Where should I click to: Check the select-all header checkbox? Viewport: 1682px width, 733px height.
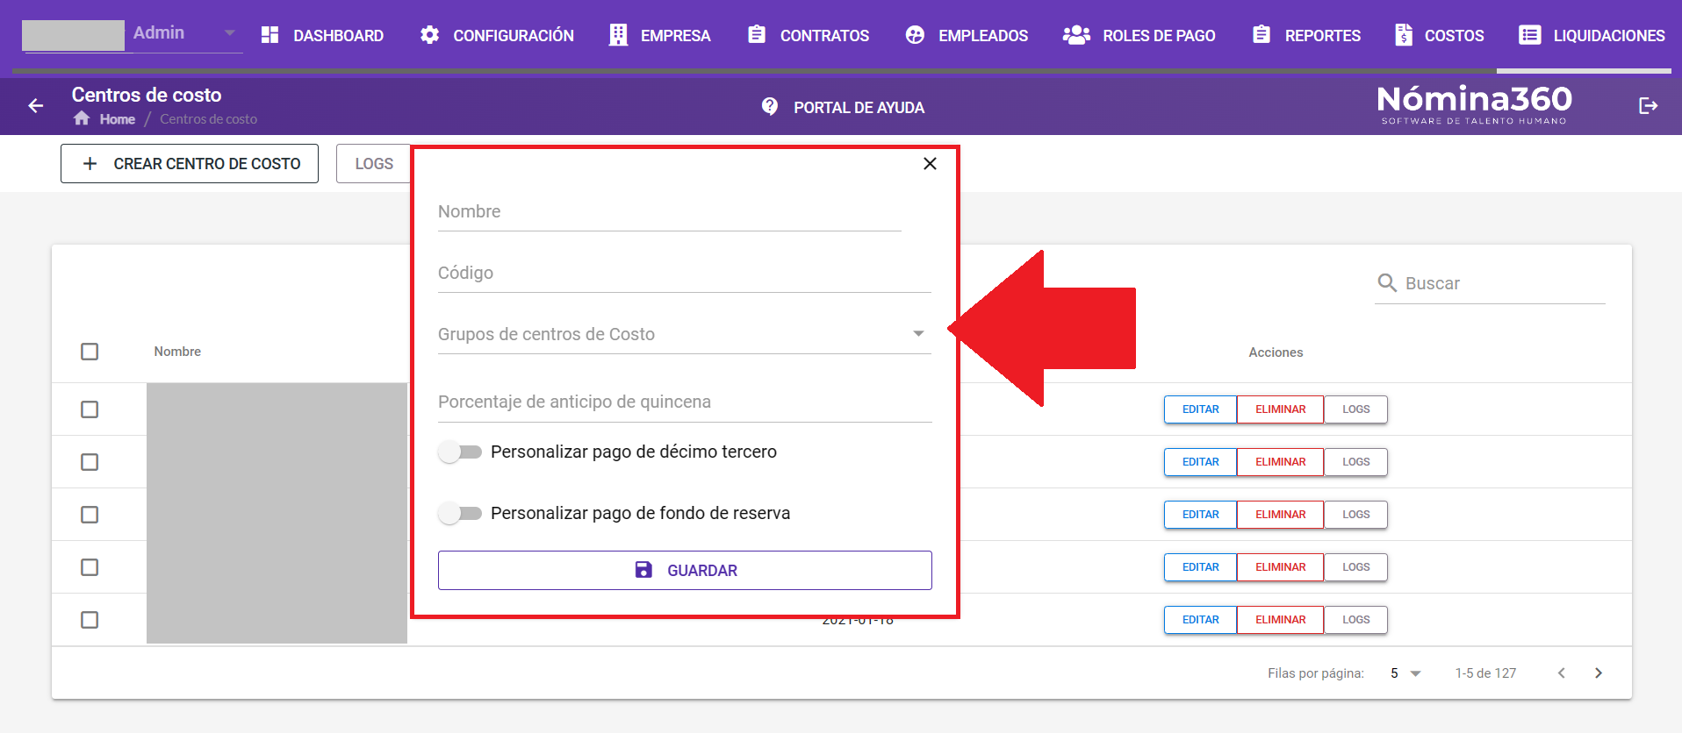(x=90, y=352)
